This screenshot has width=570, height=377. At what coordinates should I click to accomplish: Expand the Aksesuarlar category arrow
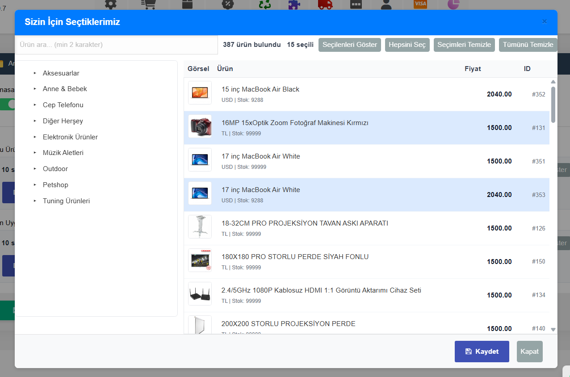point(35,73)
